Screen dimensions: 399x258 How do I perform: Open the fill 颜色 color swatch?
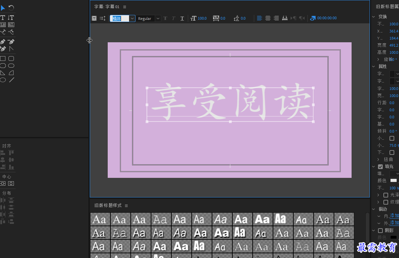393,181
